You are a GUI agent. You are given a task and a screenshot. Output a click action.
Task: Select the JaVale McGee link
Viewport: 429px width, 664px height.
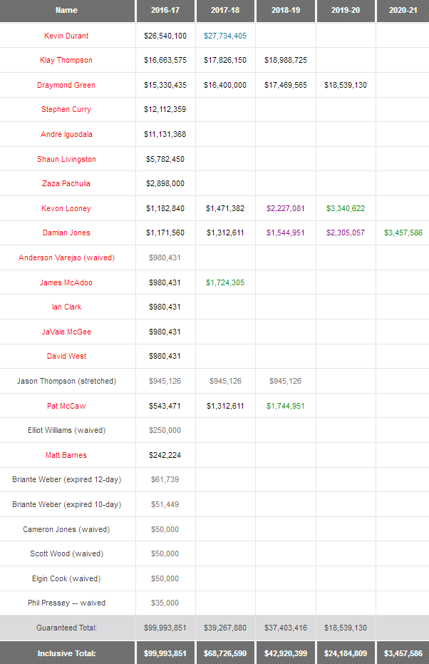pos(66,332)
